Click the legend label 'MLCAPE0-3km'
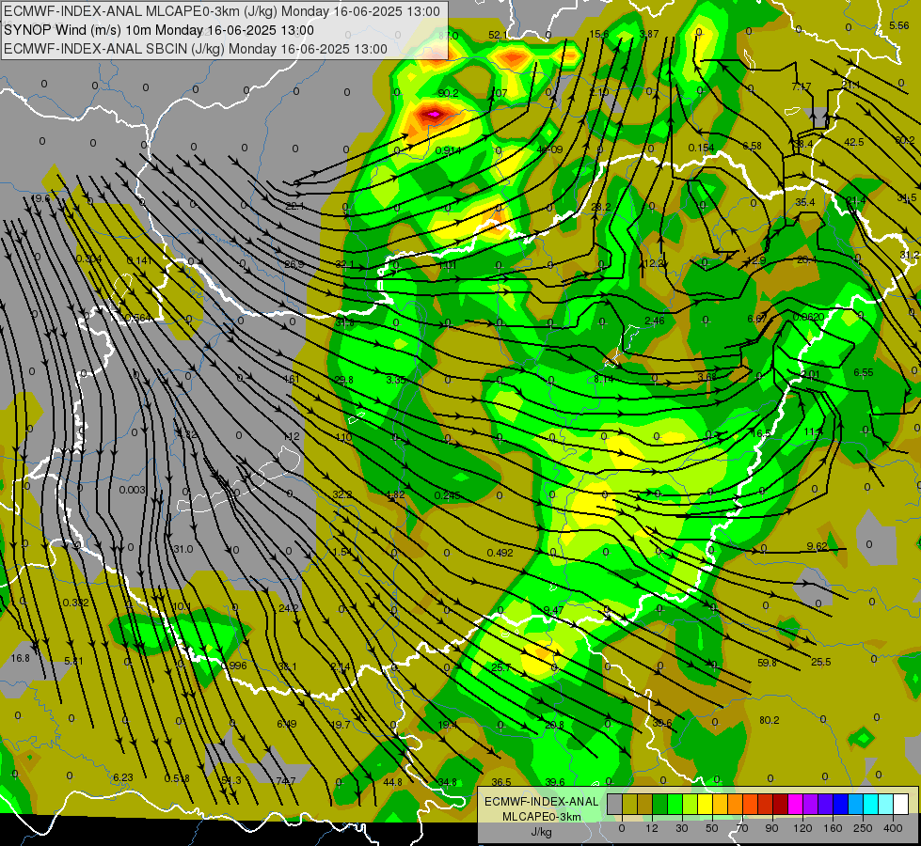Screen dimensions: 921x846 click(x=542, y=817)
